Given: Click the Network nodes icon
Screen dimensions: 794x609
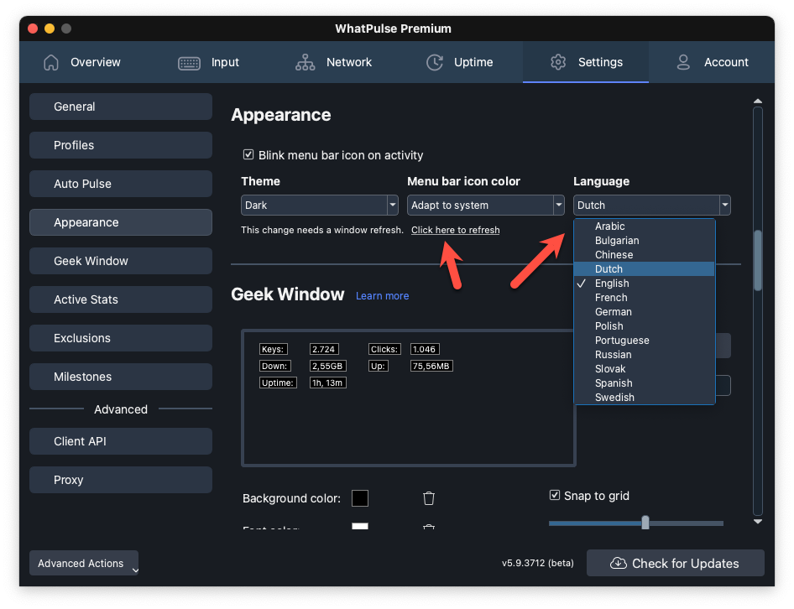Looking at the screenshot, I should coord(306,62).
